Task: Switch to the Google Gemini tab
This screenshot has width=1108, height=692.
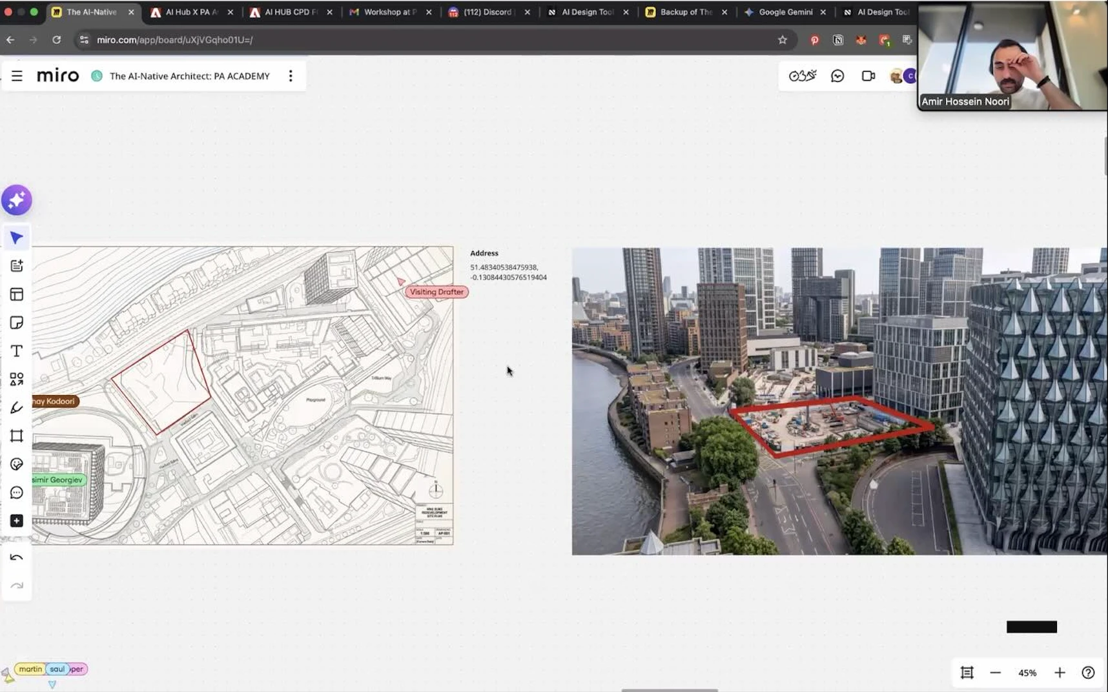Action: 785,12
